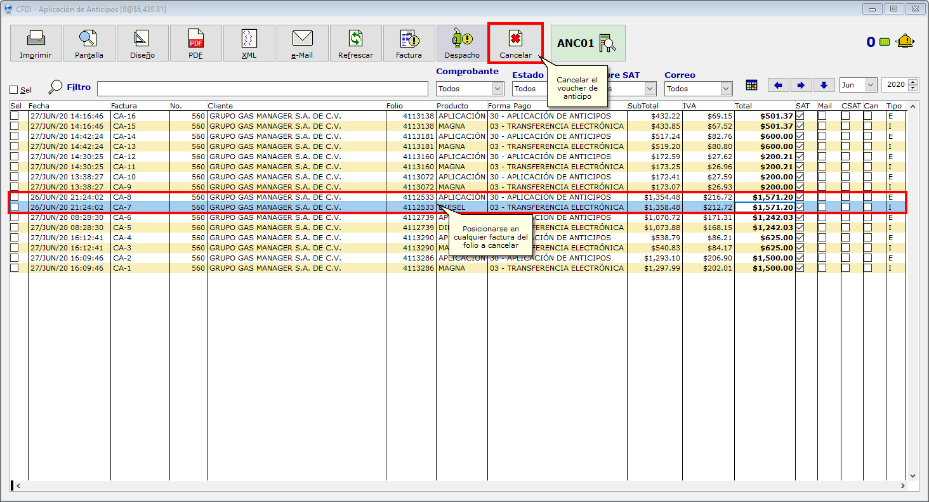Increase the year 2020 spinner
Image resolution: width=929 pixels, height=502 pixels.
pyautogui.click(x=913, y=82)
